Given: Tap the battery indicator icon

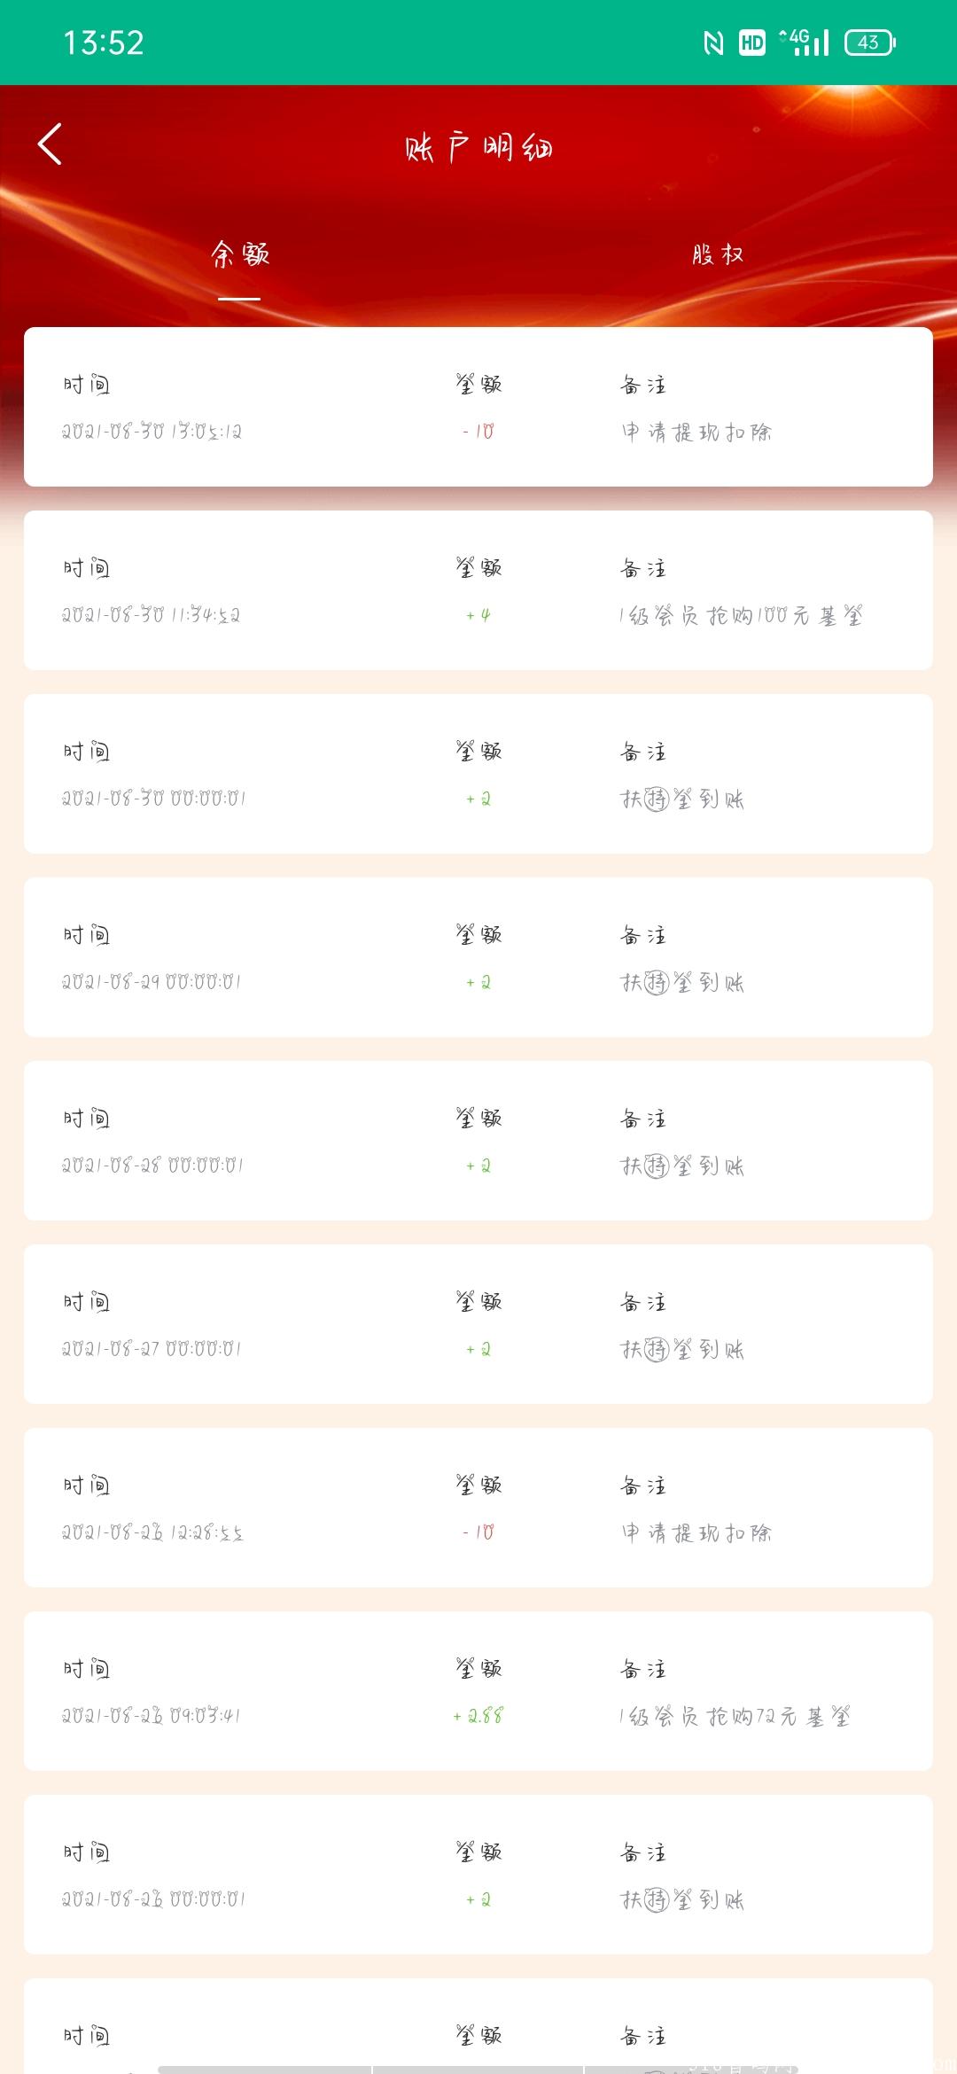Looking at the screenshot, I should coord(870,43).
